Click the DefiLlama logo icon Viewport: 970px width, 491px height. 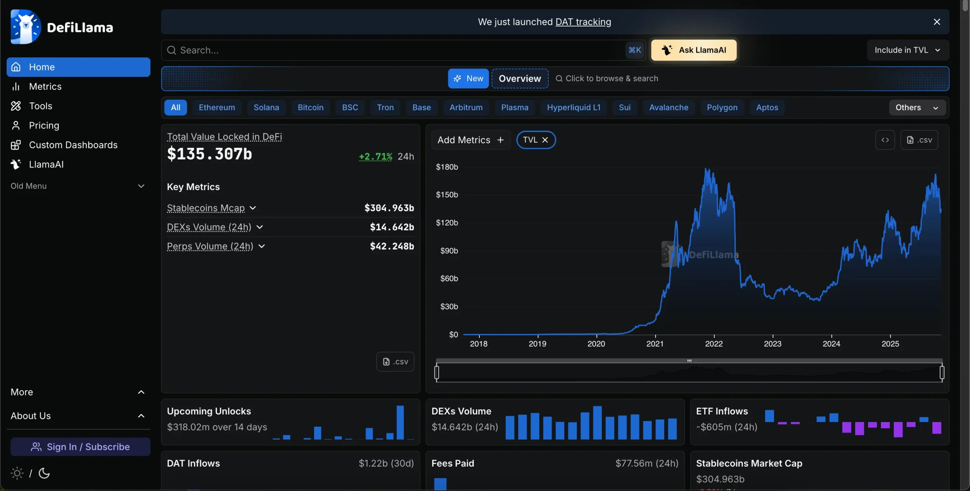[x=26, y=27]
